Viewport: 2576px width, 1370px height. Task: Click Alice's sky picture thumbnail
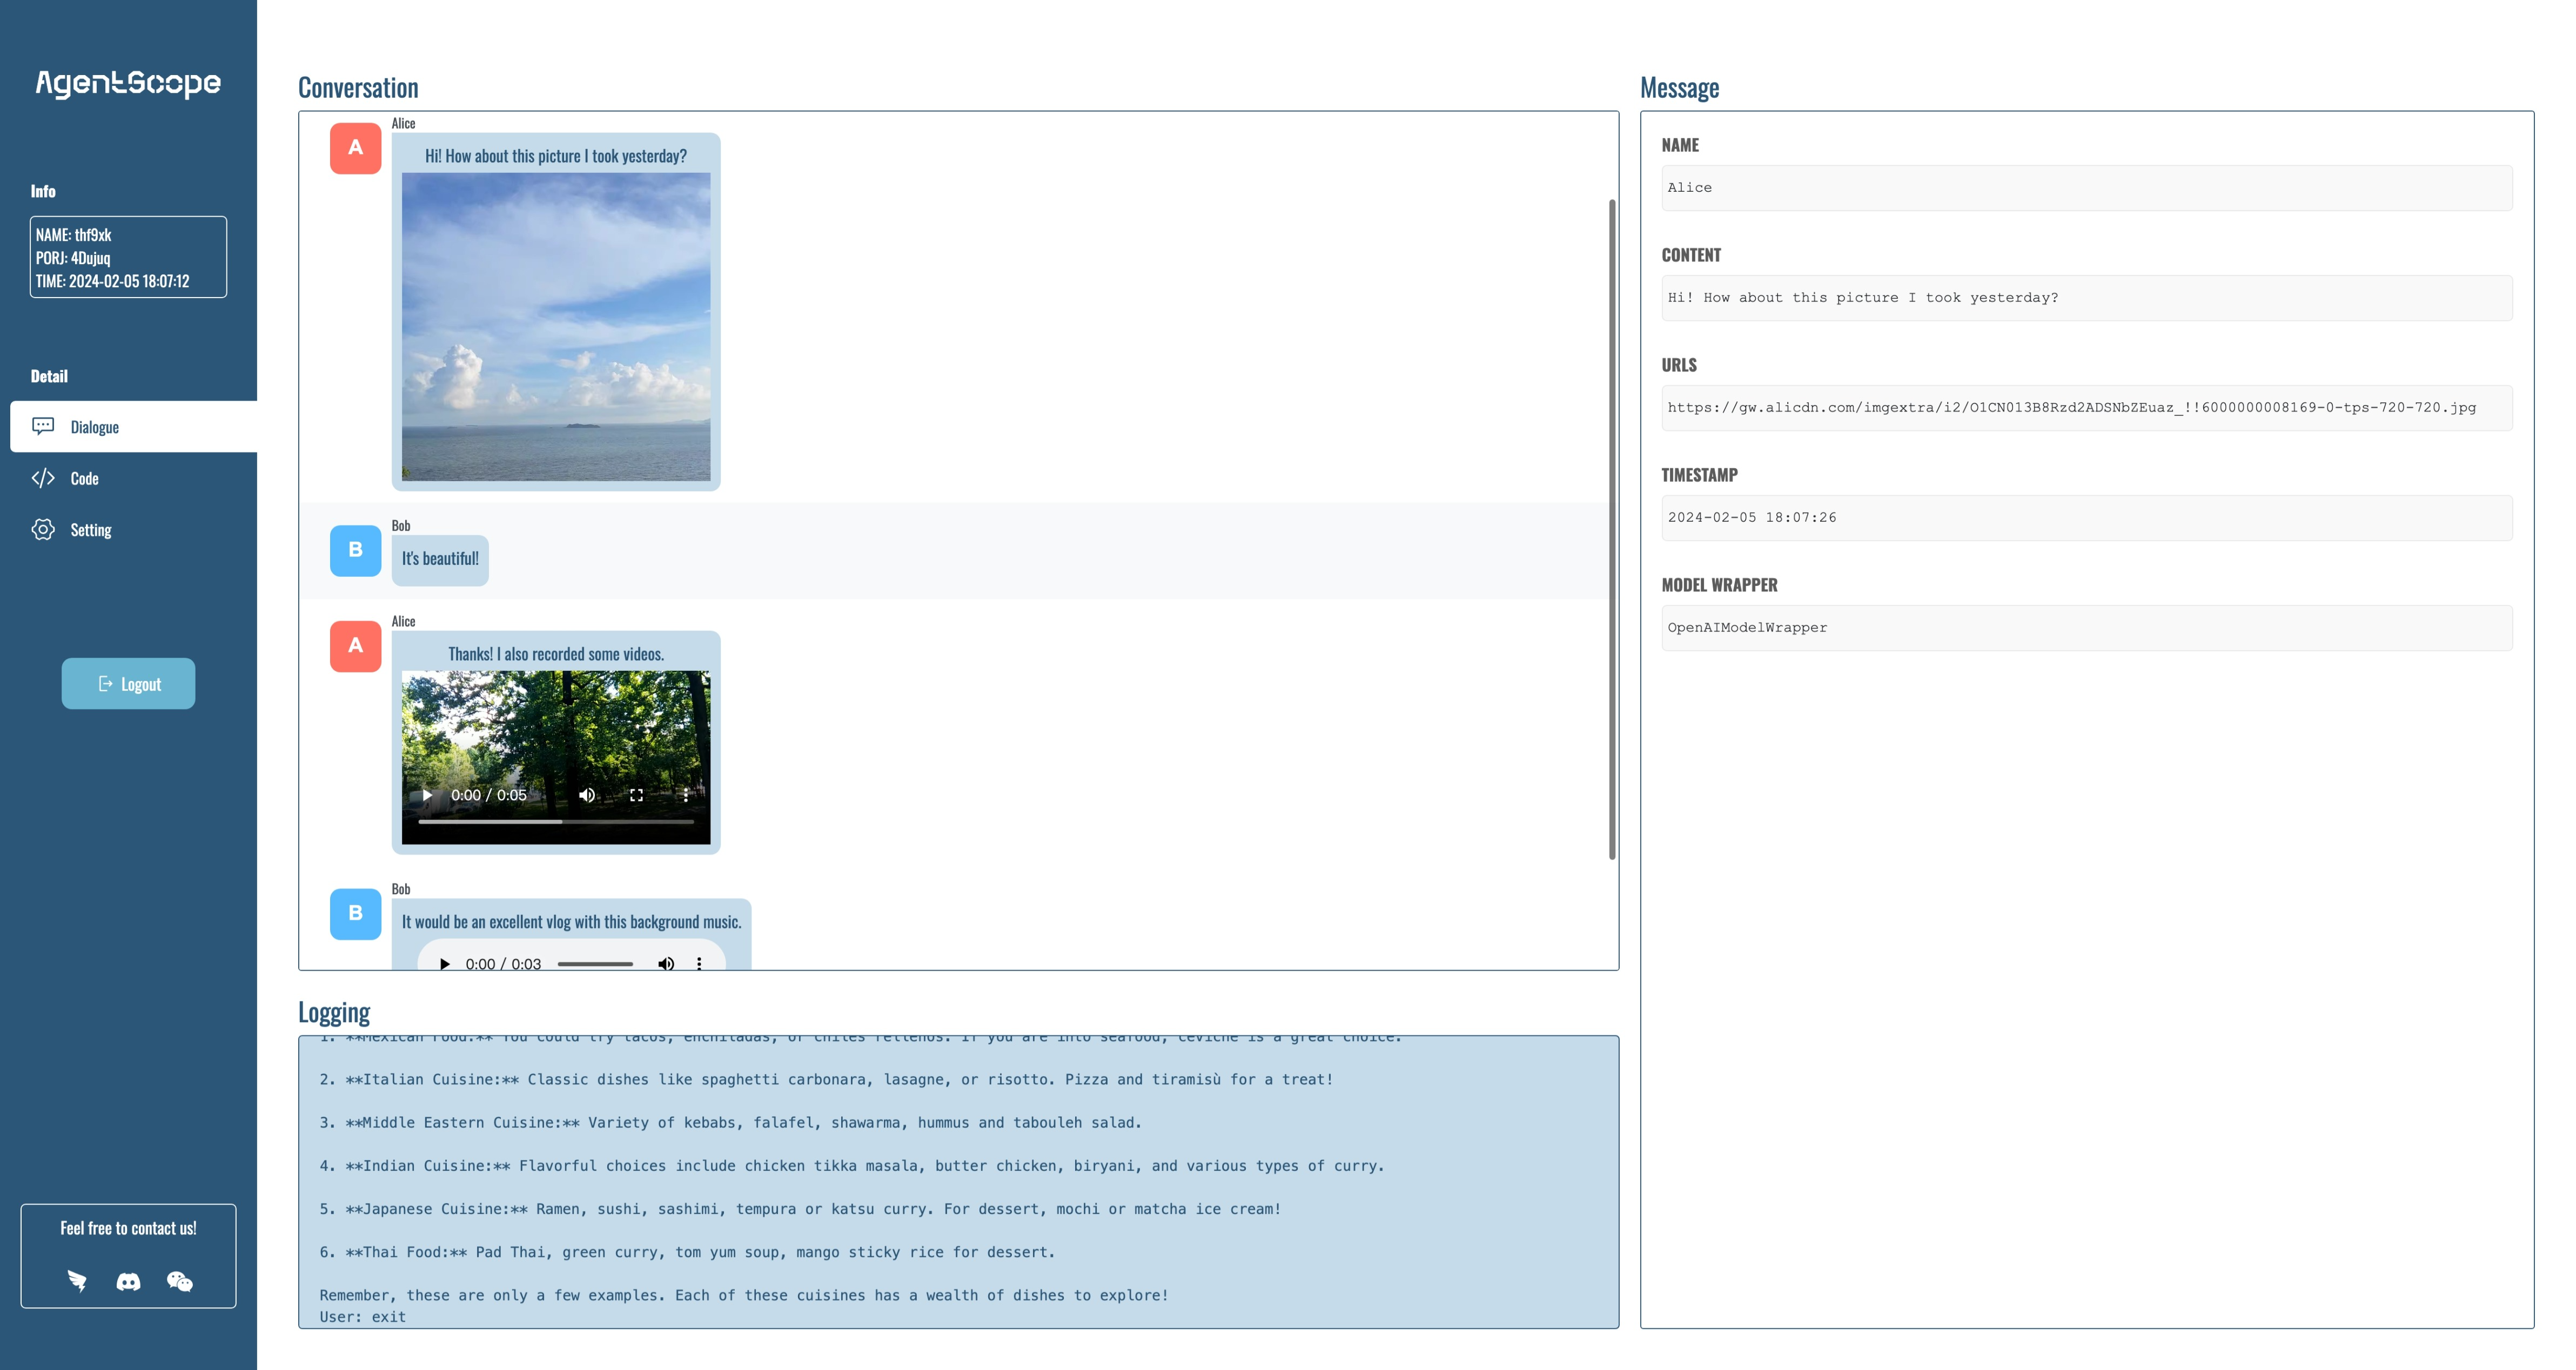click(556, 327)
